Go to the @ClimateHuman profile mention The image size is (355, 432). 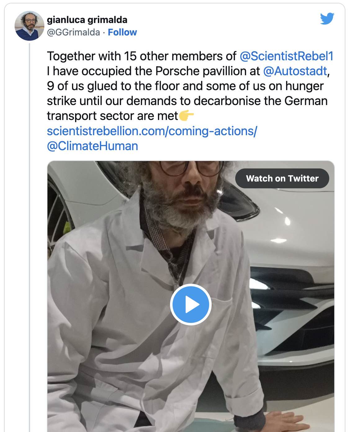tap(92, 146)
